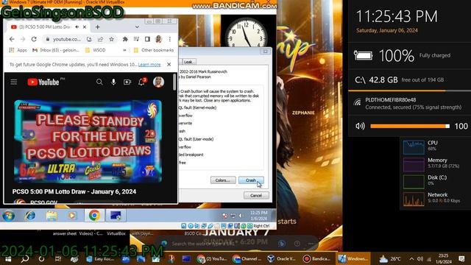Switch to Bandicam in the host taskbar
Screen dimensions: 471x265
pyautogui.click(x=317, y=258)
